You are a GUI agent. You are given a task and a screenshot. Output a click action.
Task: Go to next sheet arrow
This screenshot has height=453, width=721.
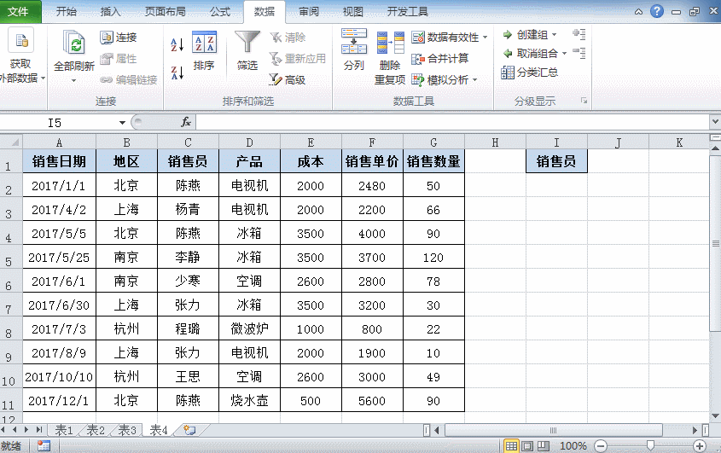pyautogui.click(x=26, y=430)
